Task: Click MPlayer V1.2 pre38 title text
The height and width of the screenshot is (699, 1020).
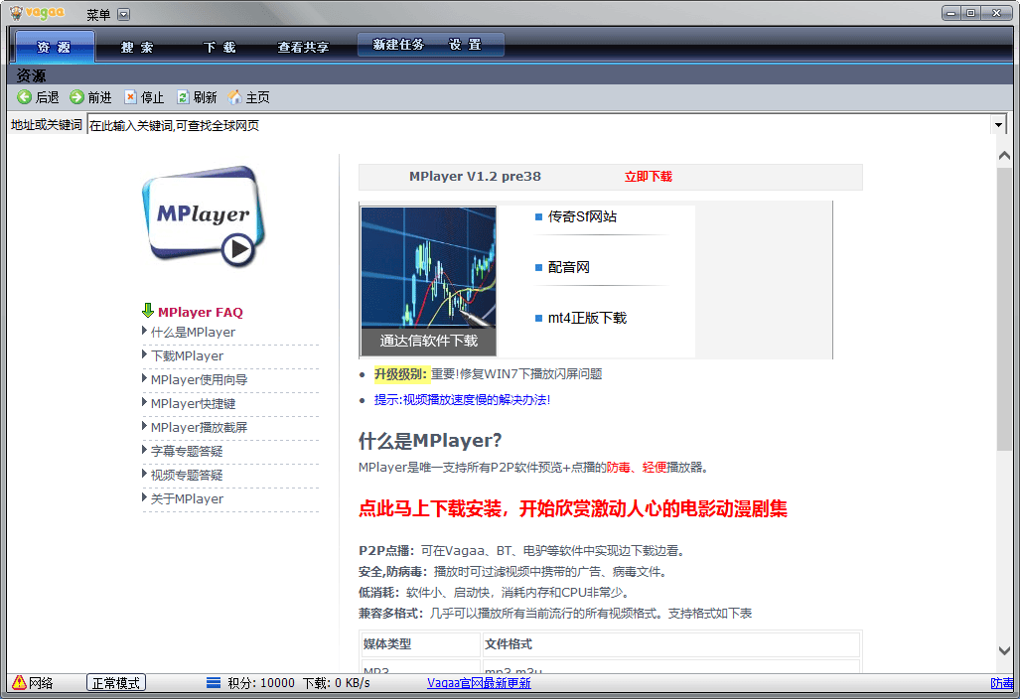Action: point(475,176)
